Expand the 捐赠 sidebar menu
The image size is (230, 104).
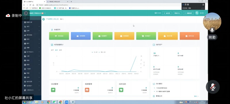coord(32,48)
